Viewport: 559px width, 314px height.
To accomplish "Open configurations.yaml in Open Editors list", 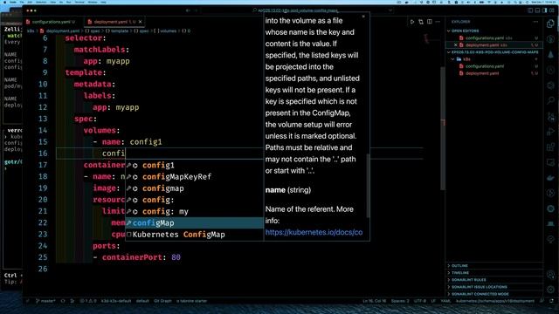I will click(x=493, y=38).
